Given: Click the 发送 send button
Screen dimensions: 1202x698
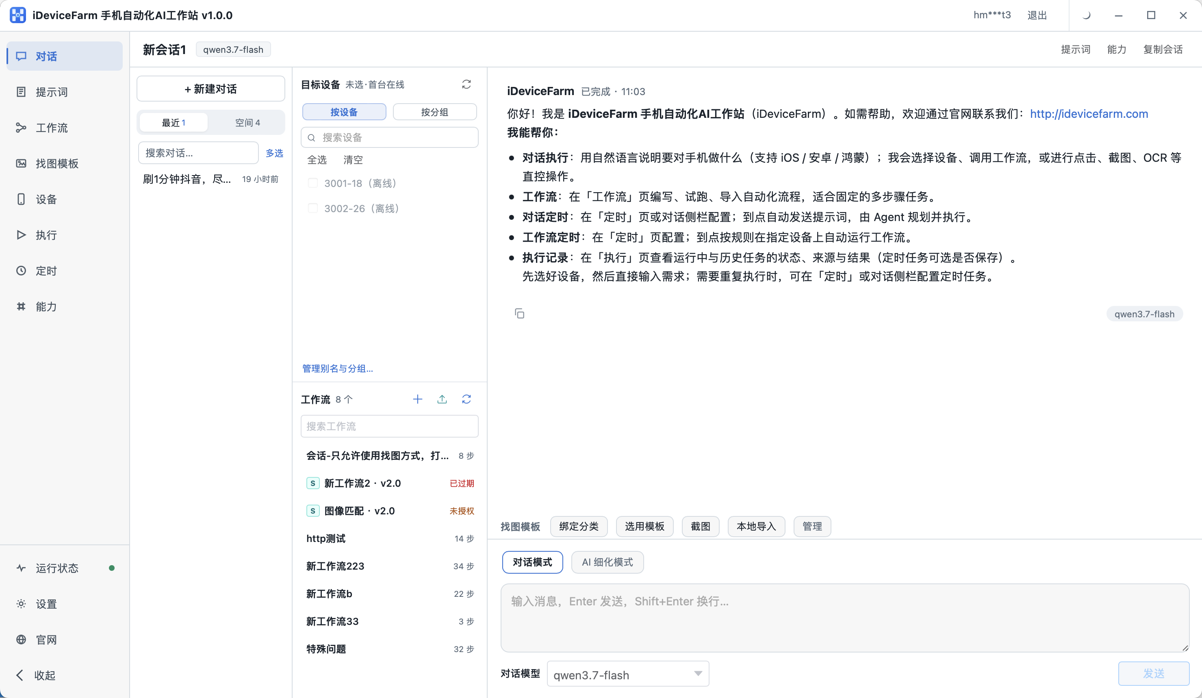Looking at the screenshot, I should coord(1153,673).
